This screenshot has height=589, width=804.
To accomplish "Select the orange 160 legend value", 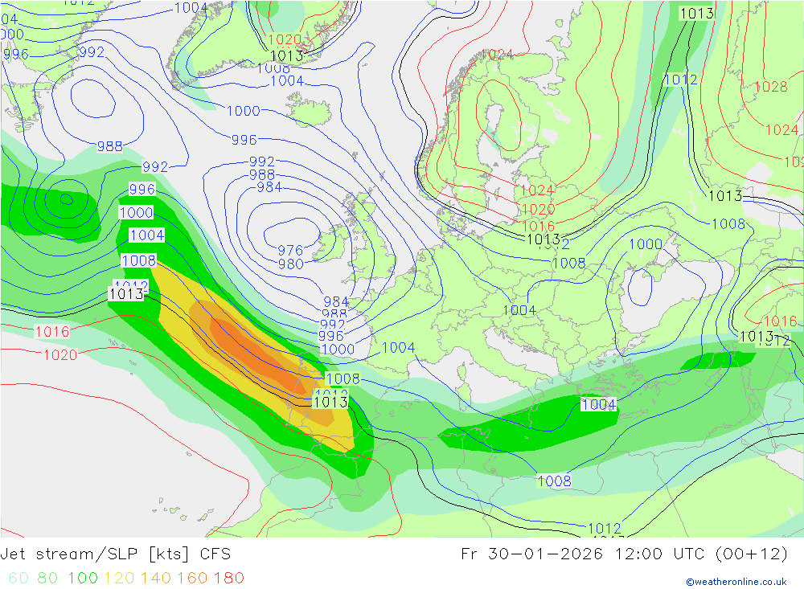I will 192,578.
